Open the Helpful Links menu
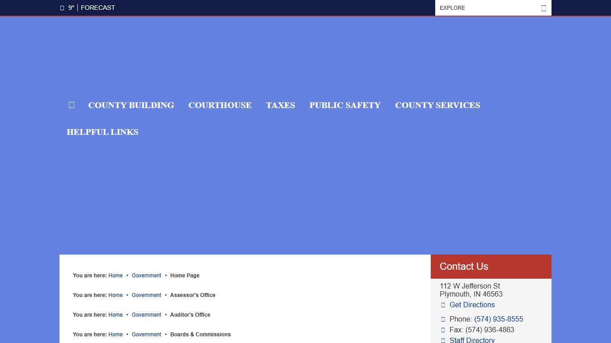Screen dimensions: 611x343 [102, 132]
